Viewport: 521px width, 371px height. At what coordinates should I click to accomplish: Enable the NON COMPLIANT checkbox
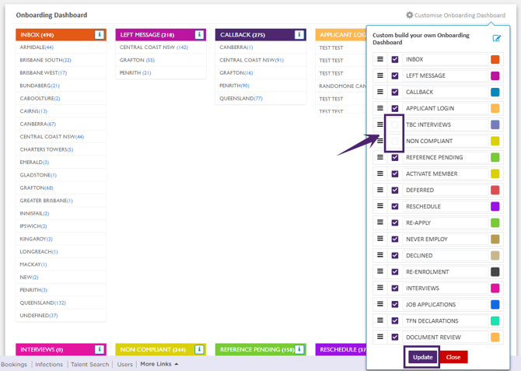click(x=395, y=141)
